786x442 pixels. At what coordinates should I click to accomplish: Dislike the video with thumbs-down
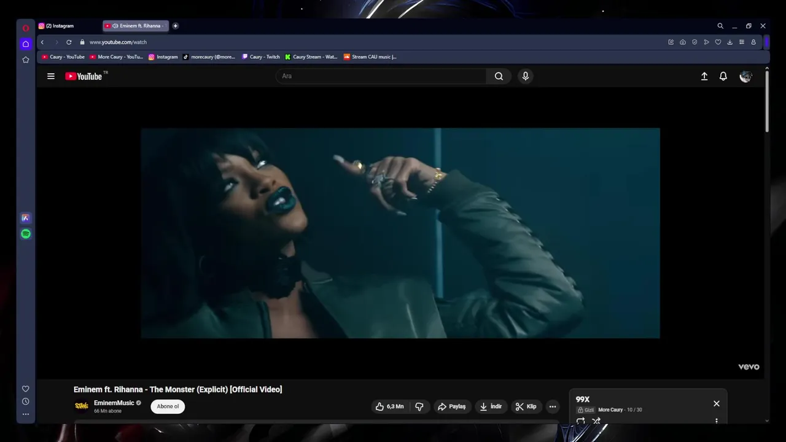click(x=419, y=406)
